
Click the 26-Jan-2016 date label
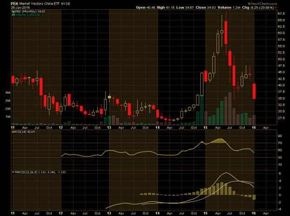coord(12,7)
